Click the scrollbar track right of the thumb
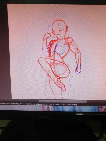 click(96, 102)
